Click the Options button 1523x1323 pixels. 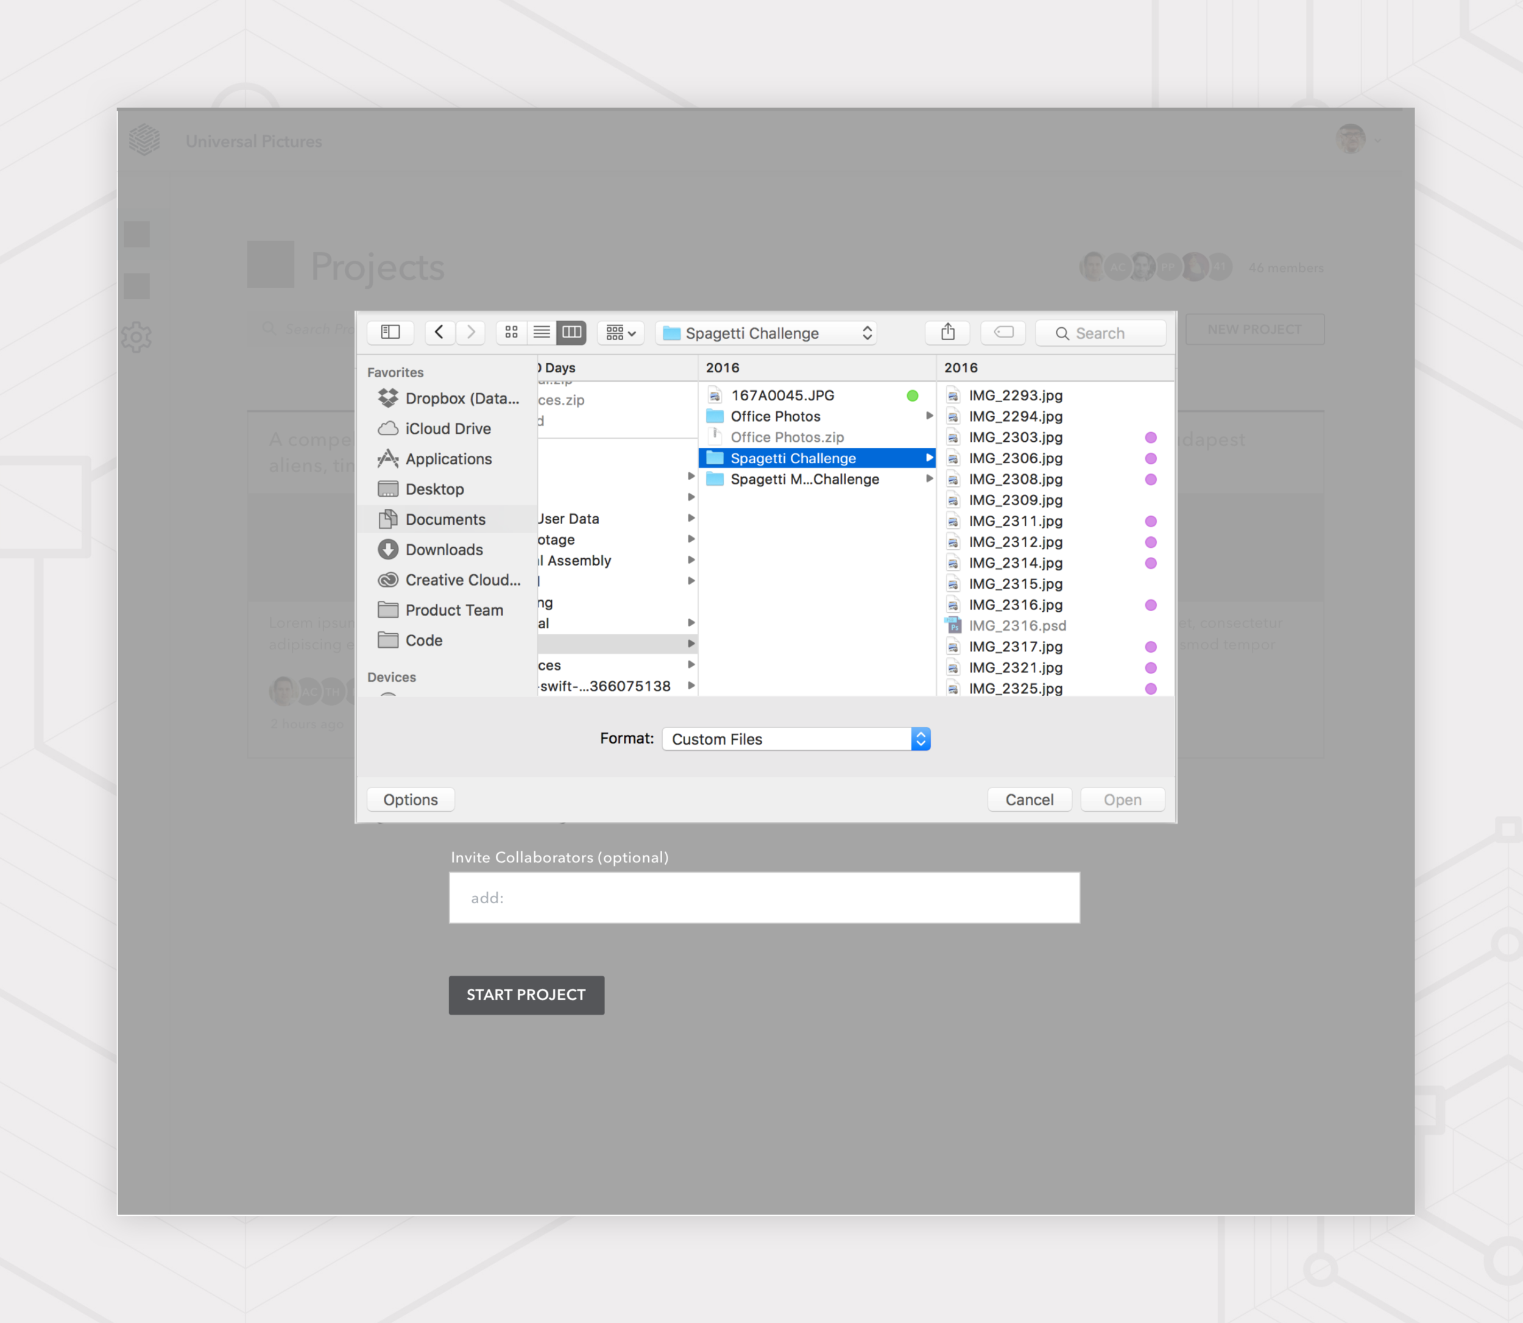[x=410, y=800]
